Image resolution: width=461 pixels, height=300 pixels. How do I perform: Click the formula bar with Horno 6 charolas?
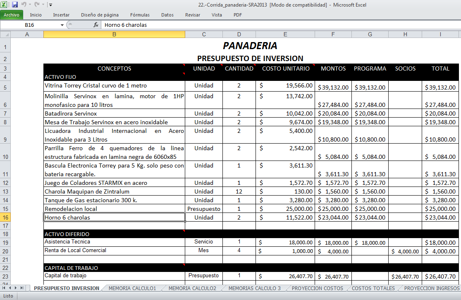281,25
